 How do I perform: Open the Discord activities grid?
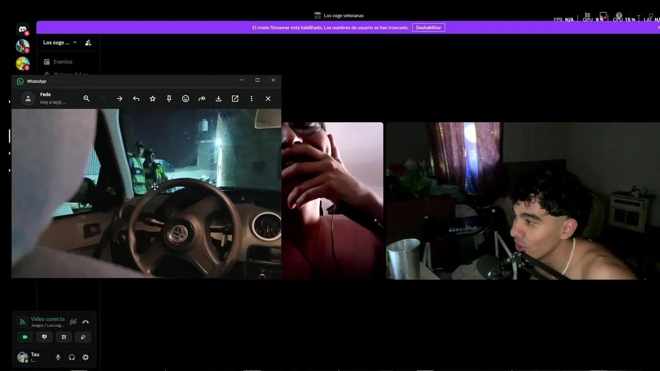click(x=63, y=336)
